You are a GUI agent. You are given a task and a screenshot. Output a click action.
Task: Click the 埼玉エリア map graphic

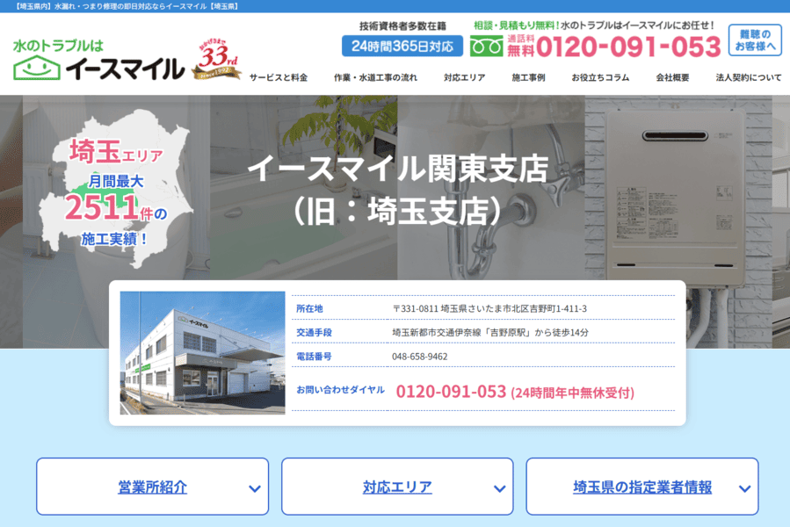pos(116,187)
